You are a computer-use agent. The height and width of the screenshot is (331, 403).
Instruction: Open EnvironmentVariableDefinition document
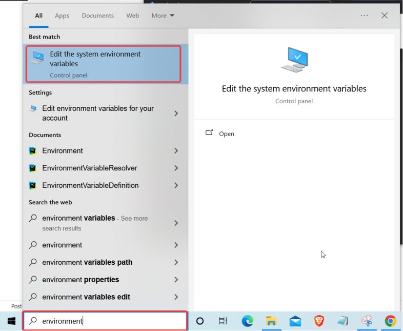point(90,185)
